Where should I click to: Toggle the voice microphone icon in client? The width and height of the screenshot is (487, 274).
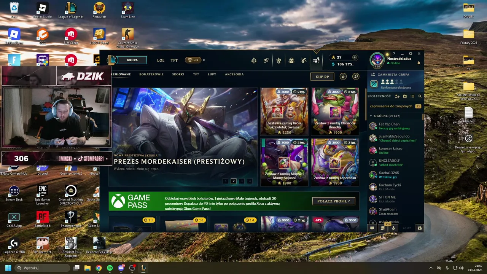394,228
